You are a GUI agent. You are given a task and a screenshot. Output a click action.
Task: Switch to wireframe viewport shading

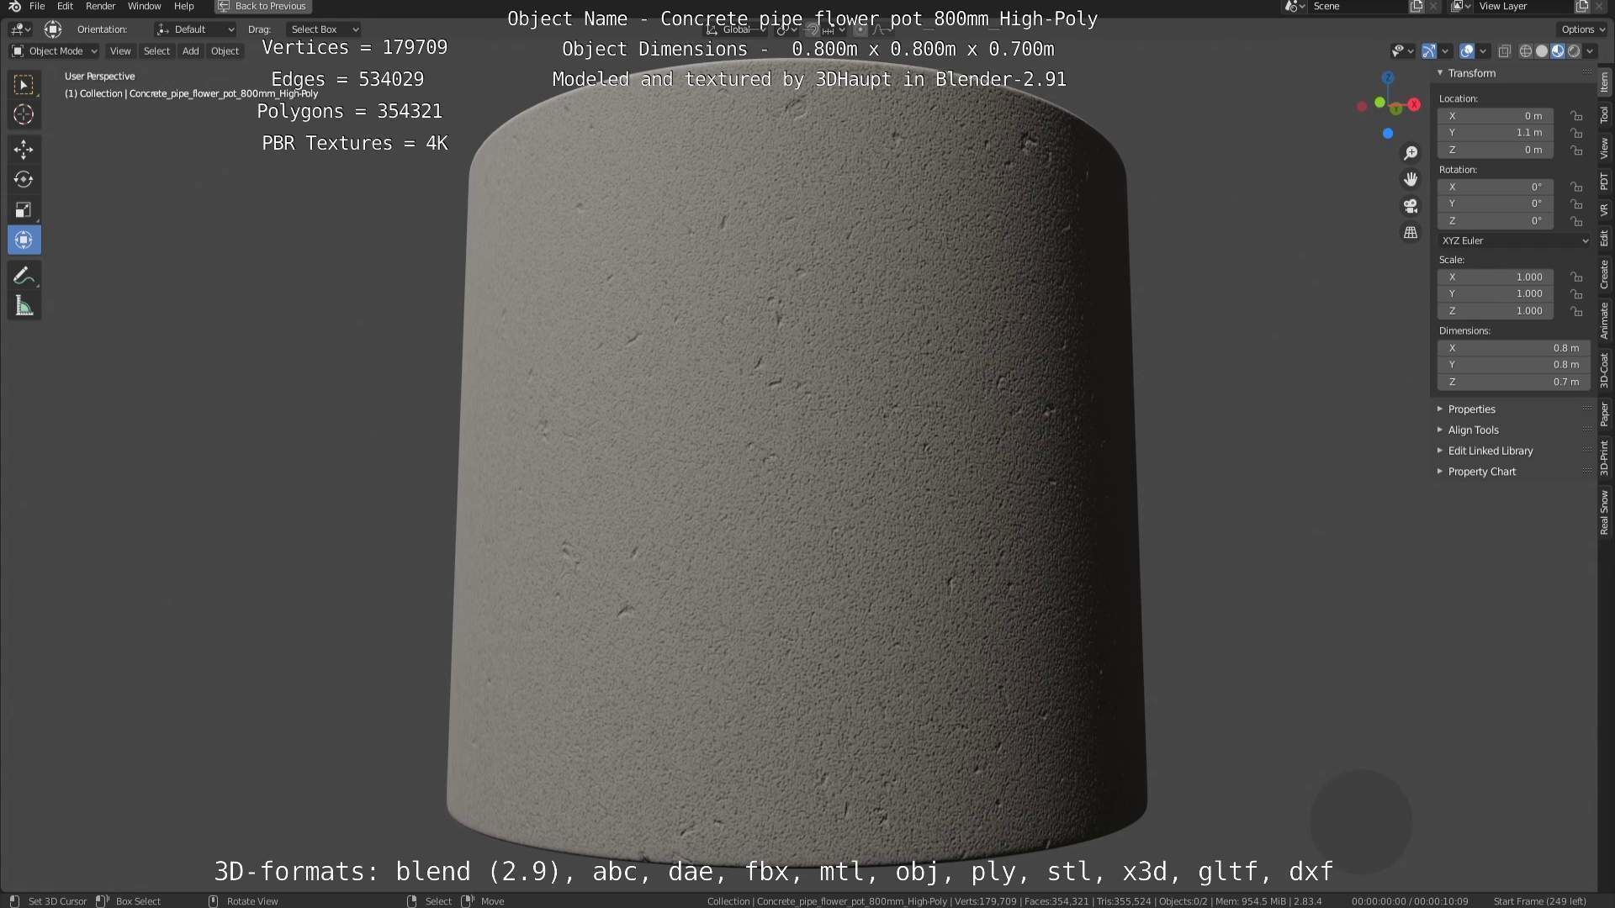1526,51
